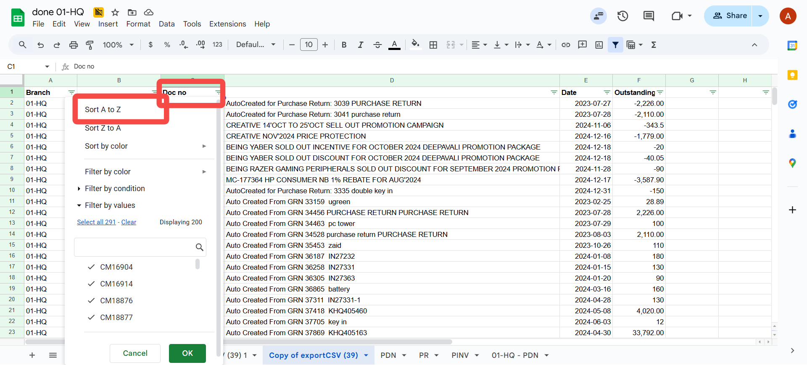Open the Data menu
Screen dimensions: 807x365
pos(166,24)
